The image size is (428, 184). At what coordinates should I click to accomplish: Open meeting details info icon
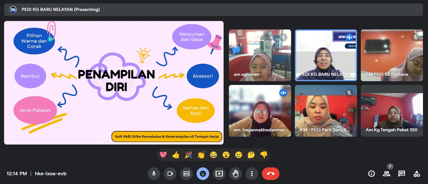[x=371, y=174]
